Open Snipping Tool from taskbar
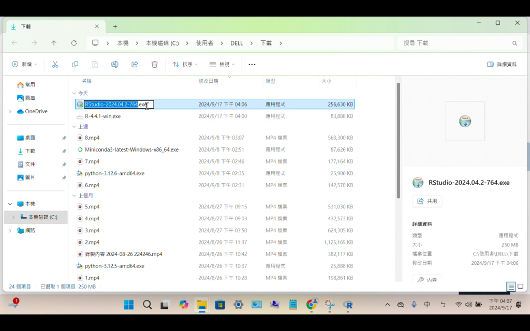 pyautogui.click(x=330, y=305)
